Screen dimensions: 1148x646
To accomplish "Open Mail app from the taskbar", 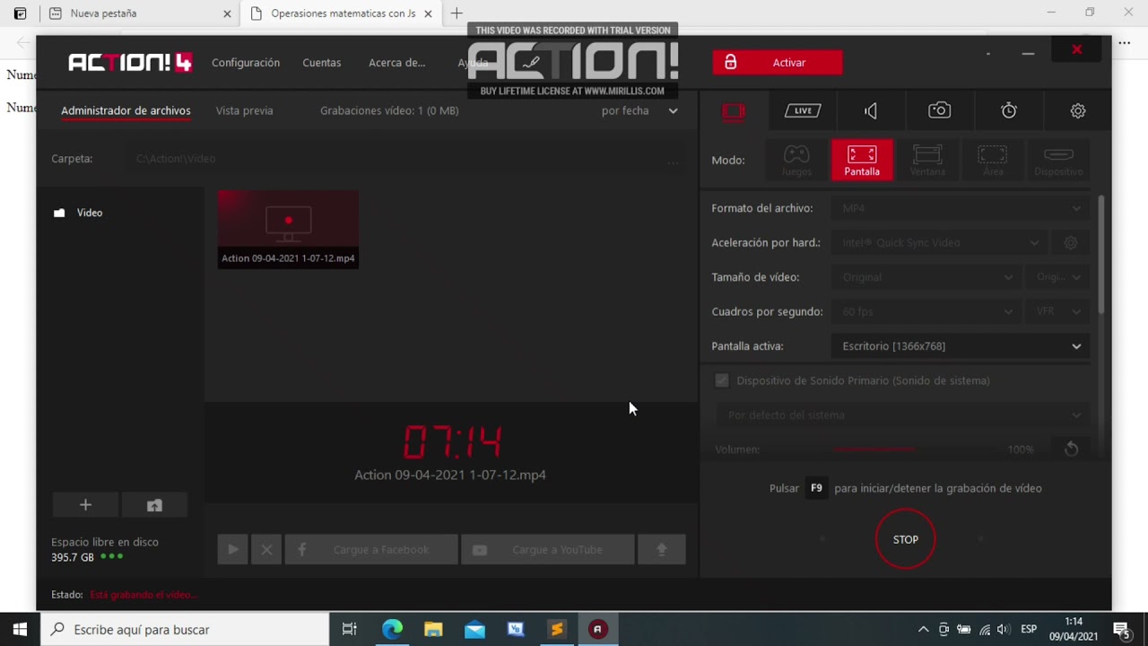I will [474, 629].
